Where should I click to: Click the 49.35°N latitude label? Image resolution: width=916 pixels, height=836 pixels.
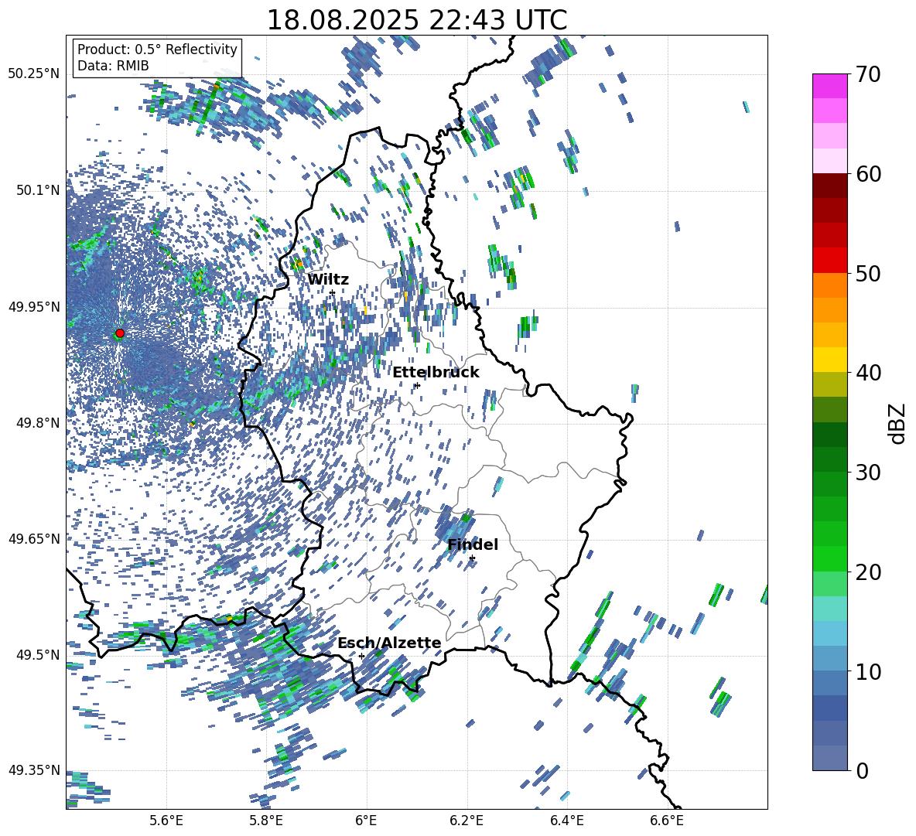click(x=34, y=770)
